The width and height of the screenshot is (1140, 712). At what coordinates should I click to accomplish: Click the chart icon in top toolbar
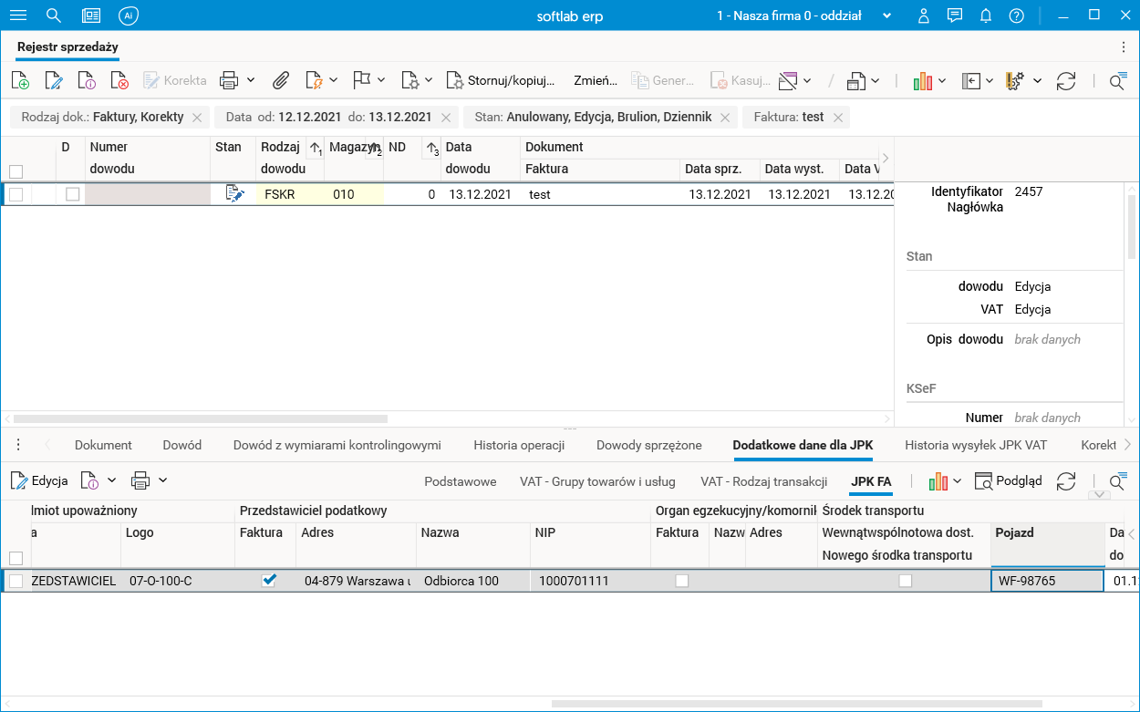pyautogui.click(x=922, y=81)
